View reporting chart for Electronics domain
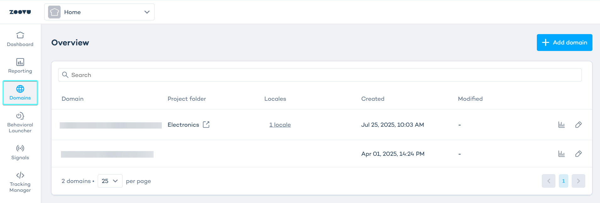 click(x=561, y=124)
